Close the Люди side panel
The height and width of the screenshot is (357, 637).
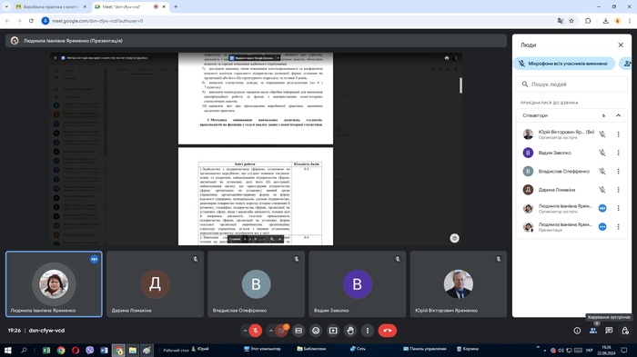(x=621, y=45)
